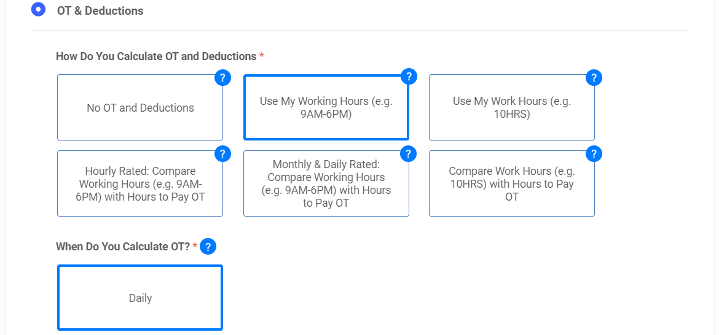
Task: Select Hourly Rated compare working hours option
Action: click(140, 184)
